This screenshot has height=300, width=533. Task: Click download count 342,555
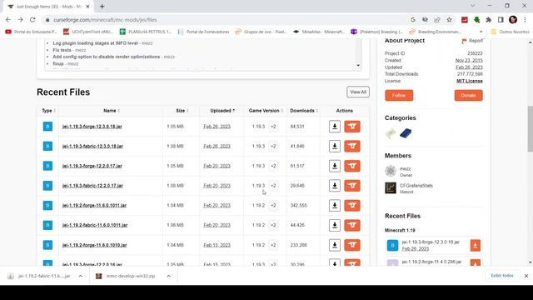click(298, 206)
